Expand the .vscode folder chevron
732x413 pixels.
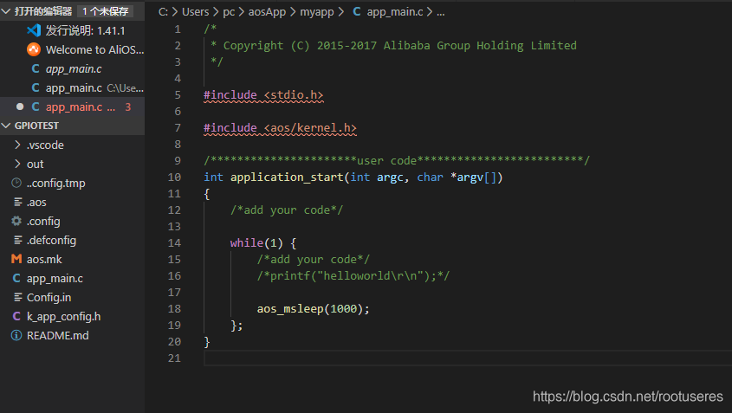17,145
